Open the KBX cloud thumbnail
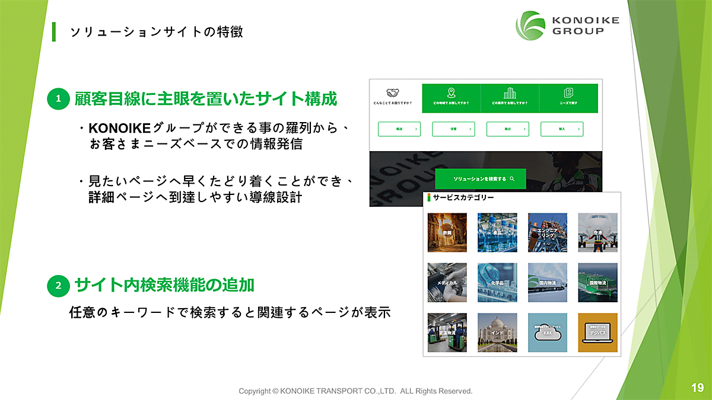 [548, 333]
